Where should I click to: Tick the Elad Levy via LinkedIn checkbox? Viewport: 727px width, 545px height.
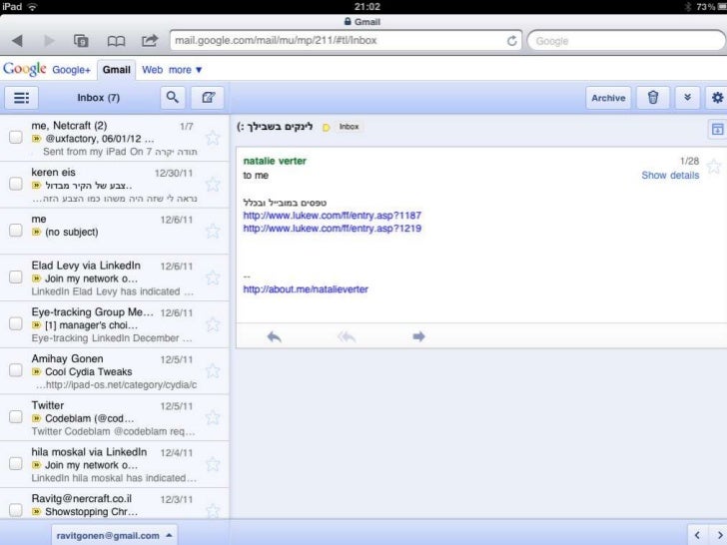(16, 277)
